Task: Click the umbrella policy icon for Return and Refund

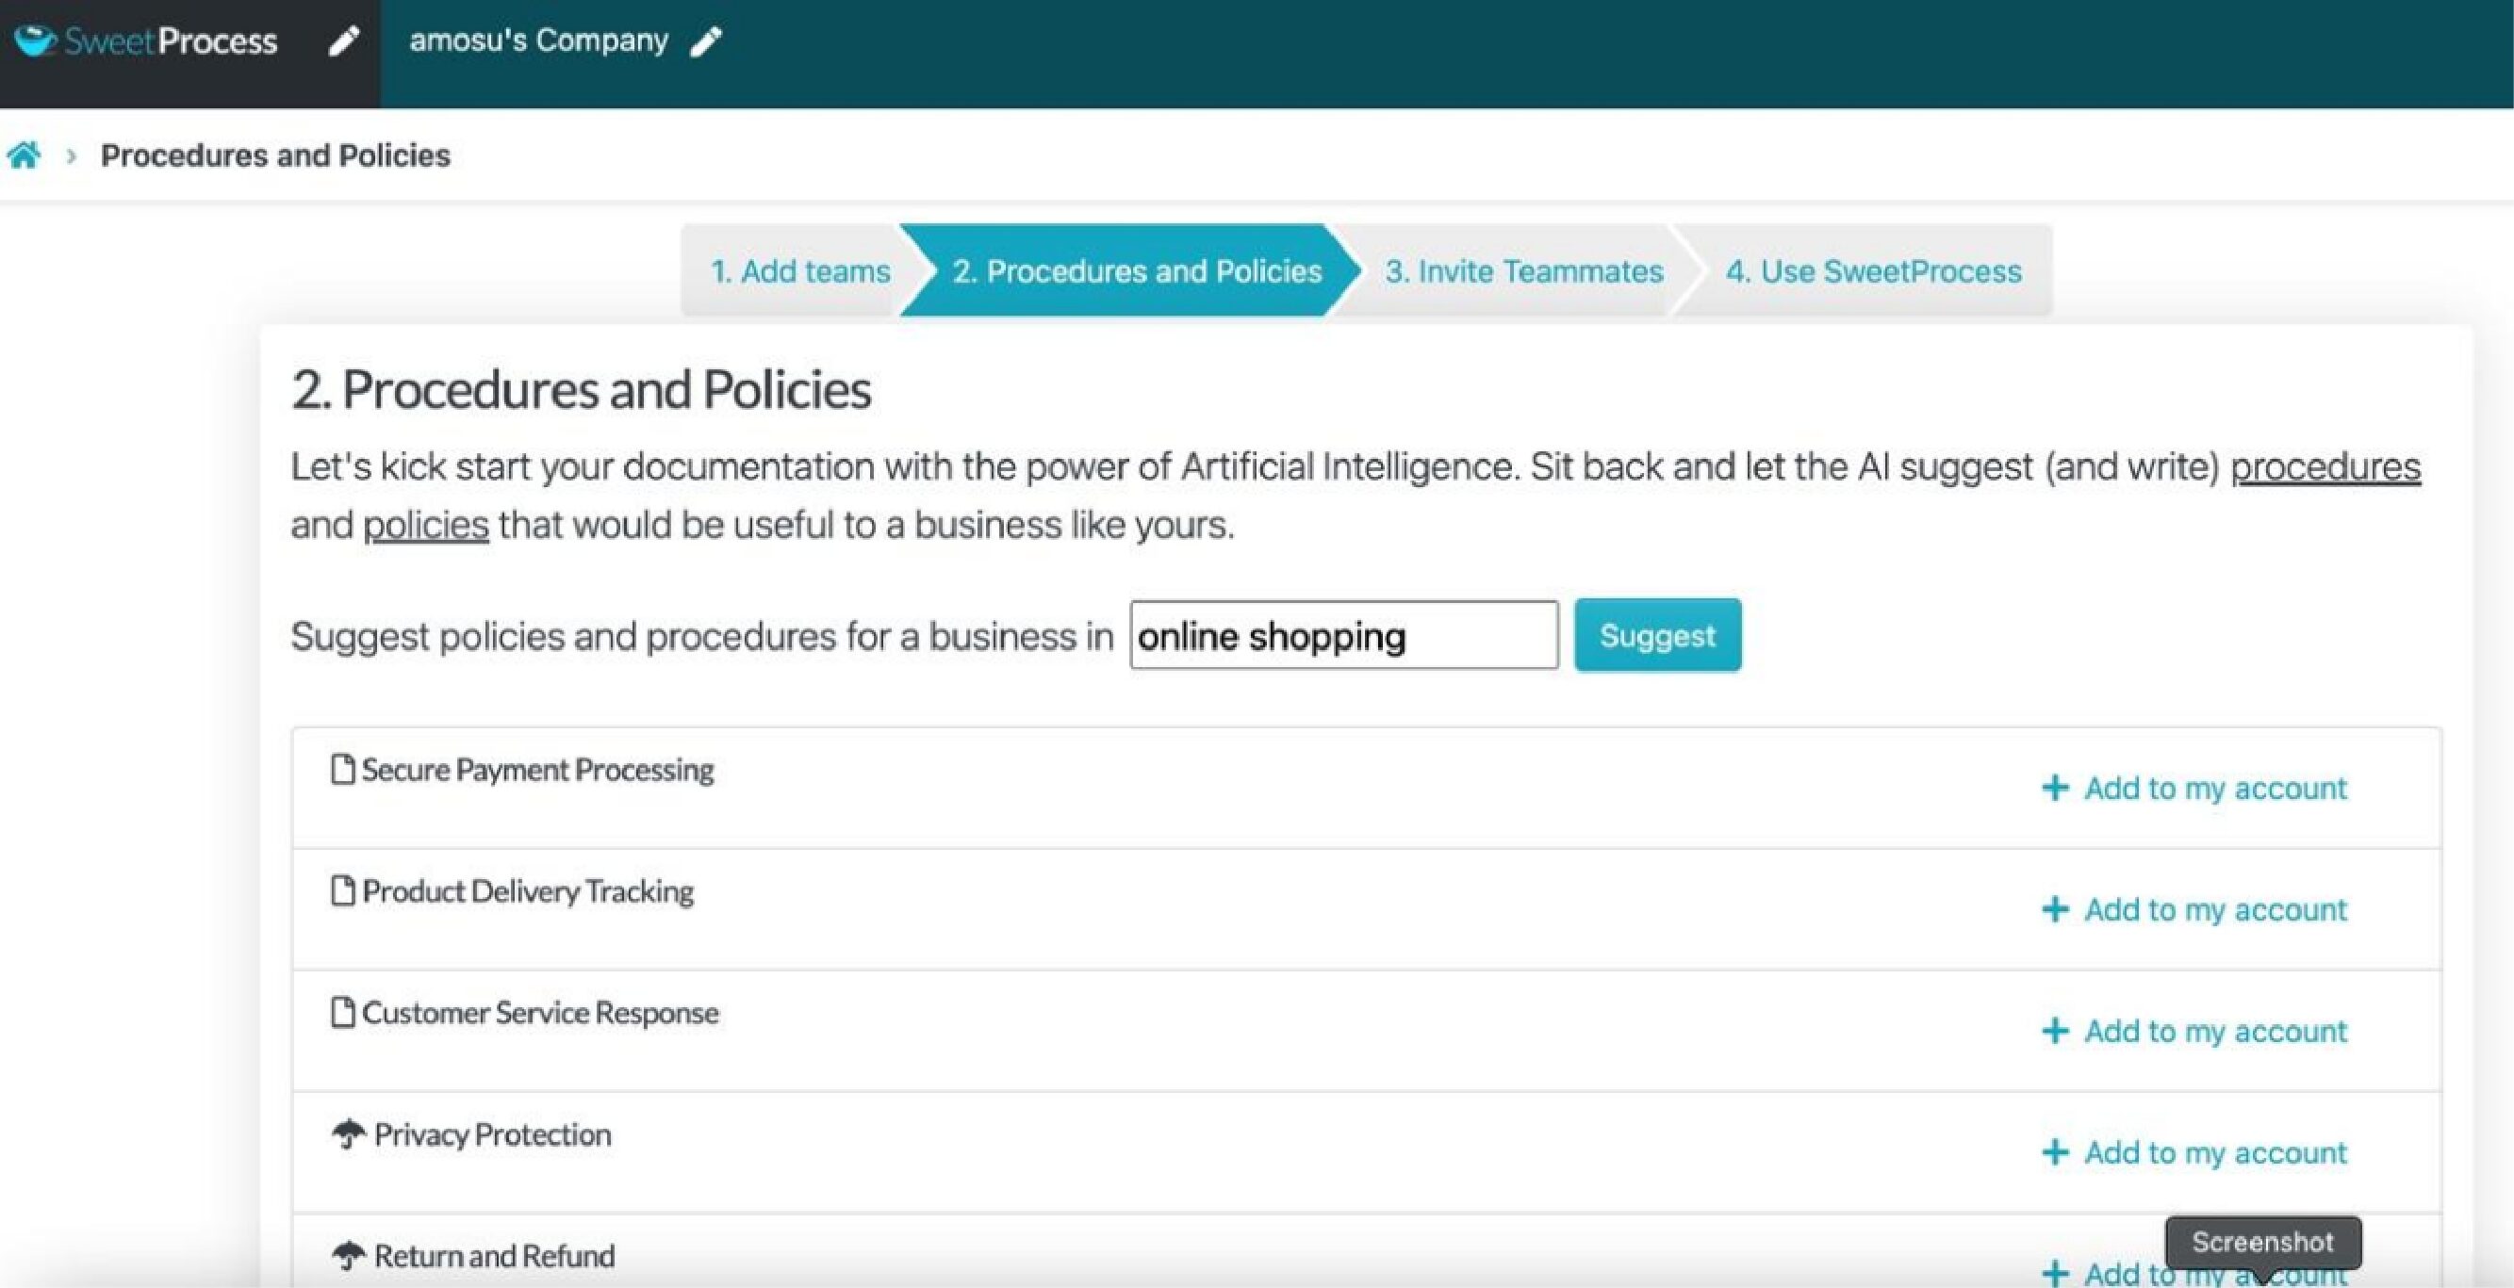Action: 349,1255
